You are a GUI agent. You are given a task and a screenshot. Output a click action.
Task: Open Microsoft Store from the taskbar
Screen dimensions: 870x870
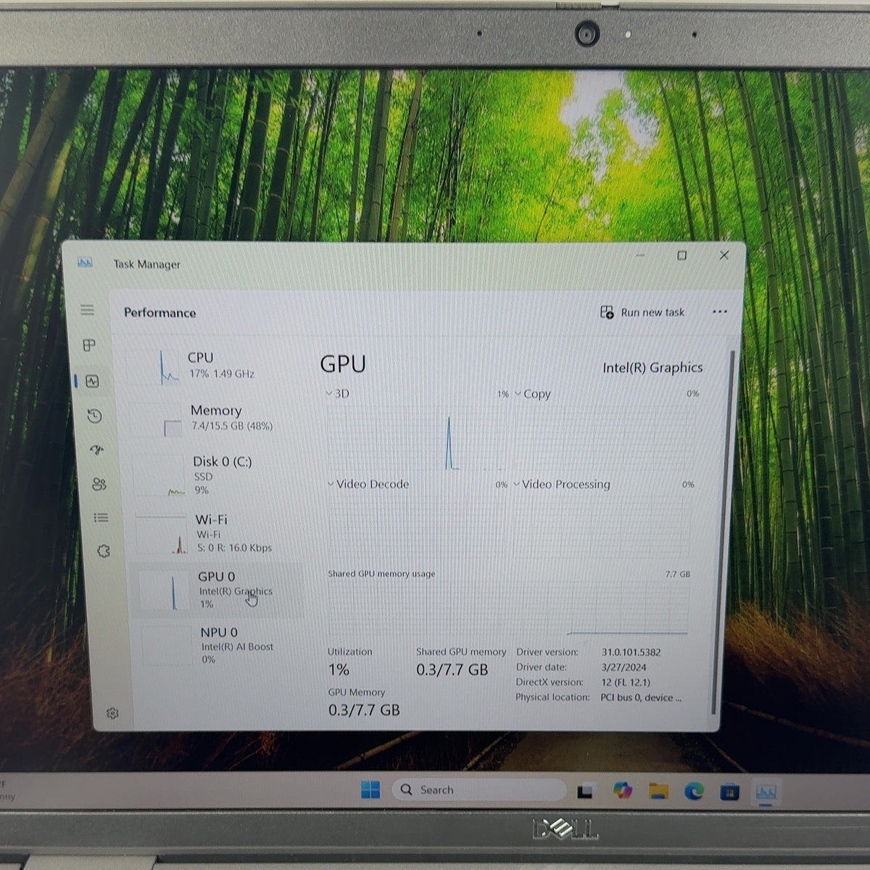(x=729, y=792)
